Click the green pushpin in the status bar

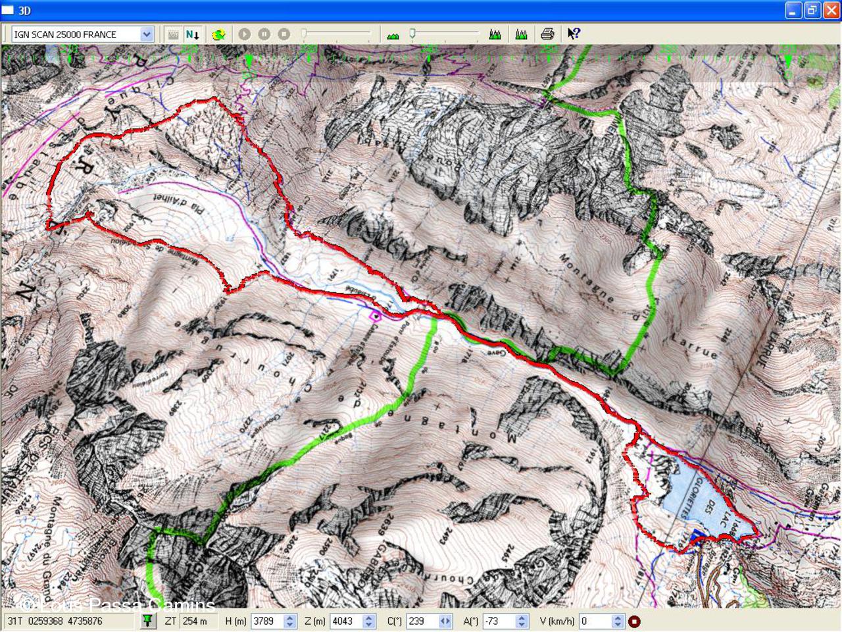(148, 621)
